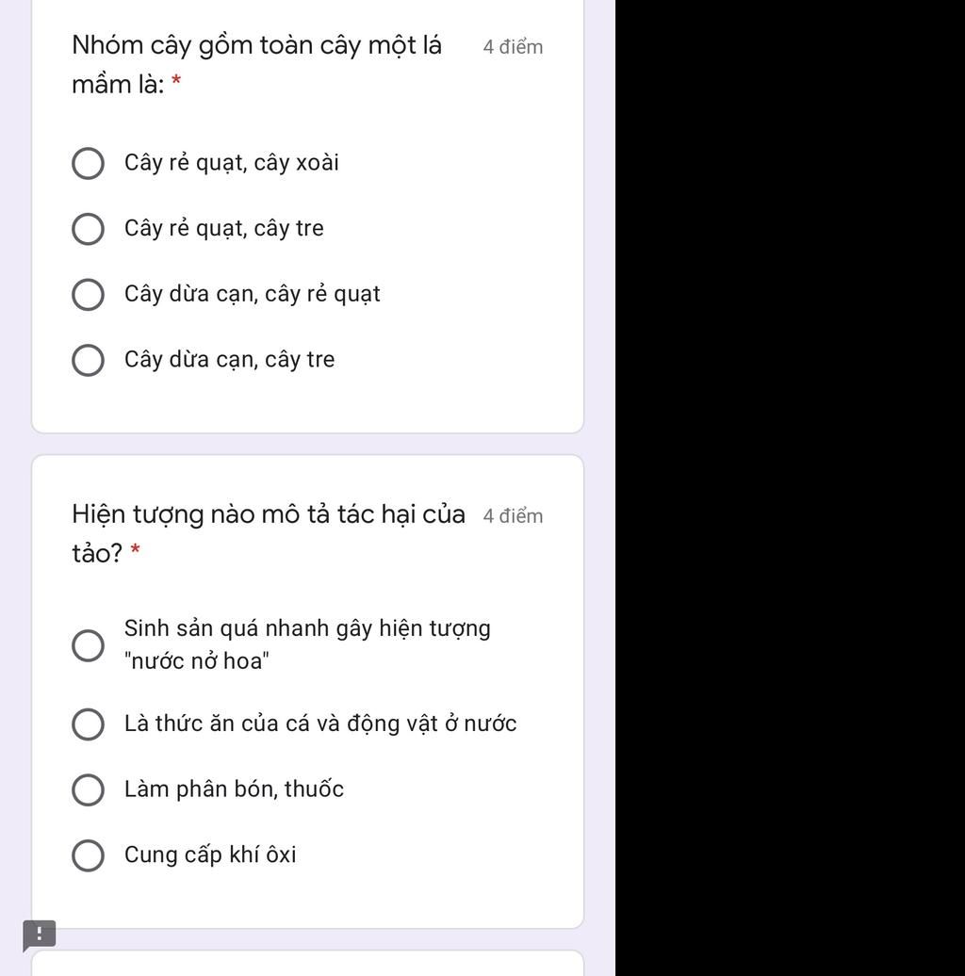Select the "Cung cấp khí ôxi" radio button
The height and width of the screenshot is (976, 965).
click(89, 855)
